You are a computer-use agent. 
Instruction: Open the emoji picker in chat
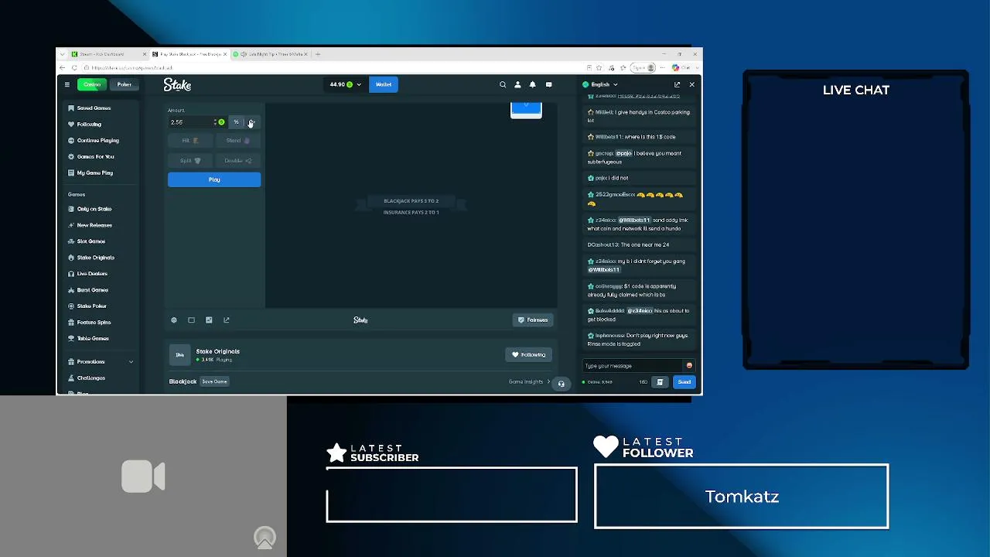pos(689,366)
